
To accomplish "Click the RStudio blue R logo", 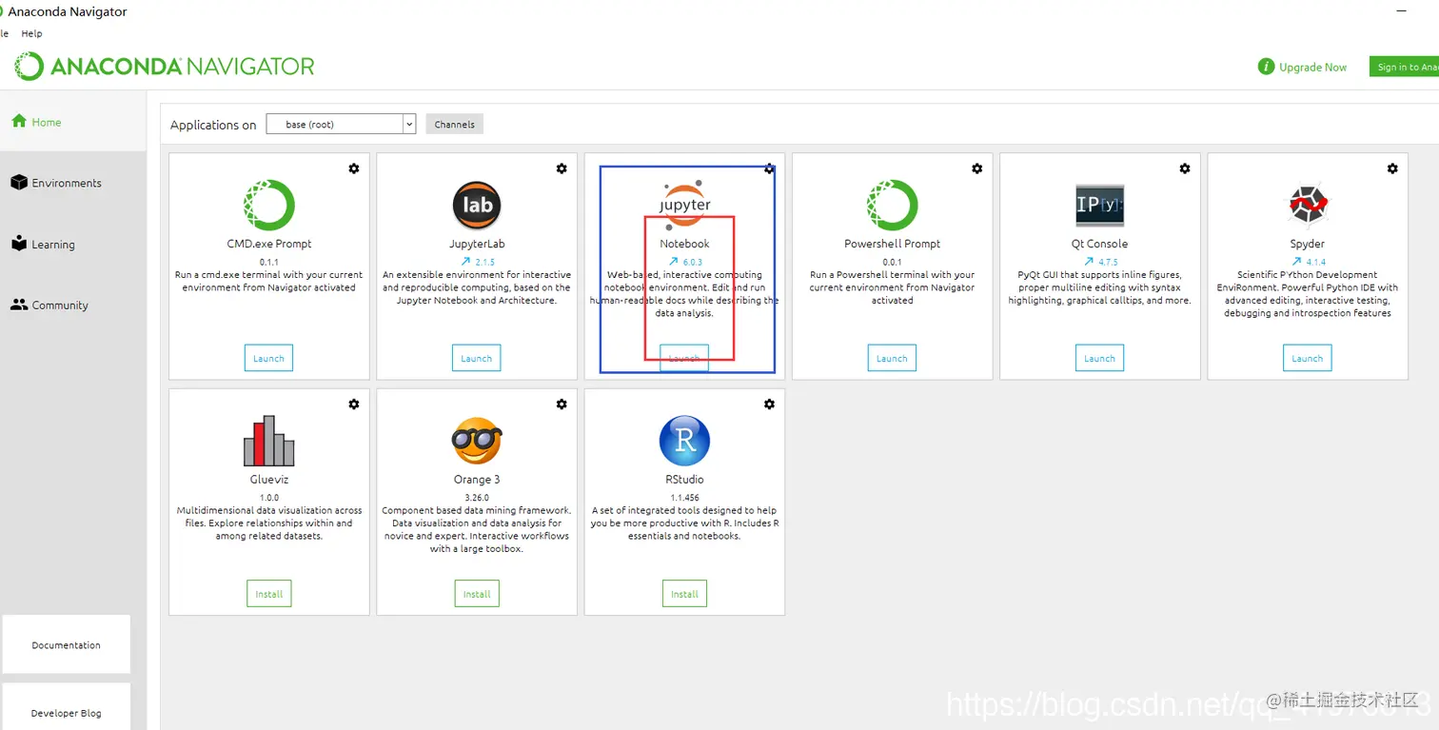I will (x=684, y=441).
